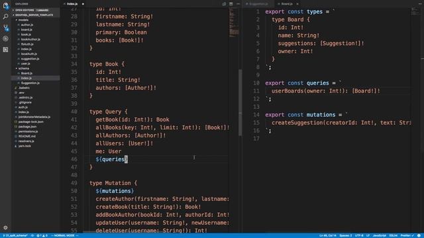The width and height of the screenshot is (424, 238).
Task: Open Board.js in schema folder
Action: click(26, 73)
